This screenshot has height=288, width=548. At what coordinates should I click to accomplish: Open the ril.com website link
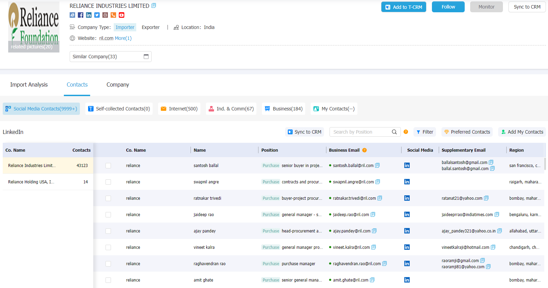click(106, 38)
